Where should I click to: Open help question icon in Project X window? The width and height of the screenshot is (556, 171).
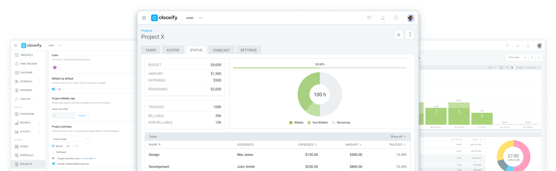tap(396, 18)
